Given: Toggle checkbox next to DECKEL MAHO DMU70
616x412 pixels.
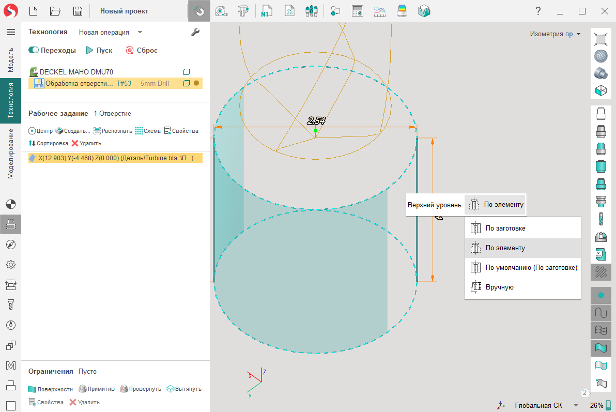Looking at the screenshot, I should click(x=187, y=72).
